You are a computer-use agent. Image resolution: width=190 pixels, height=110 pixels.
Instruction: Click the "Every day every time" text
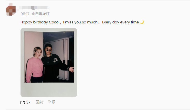pos(121,22)
